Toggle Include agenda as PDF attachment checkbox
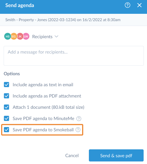 (6, 96)
